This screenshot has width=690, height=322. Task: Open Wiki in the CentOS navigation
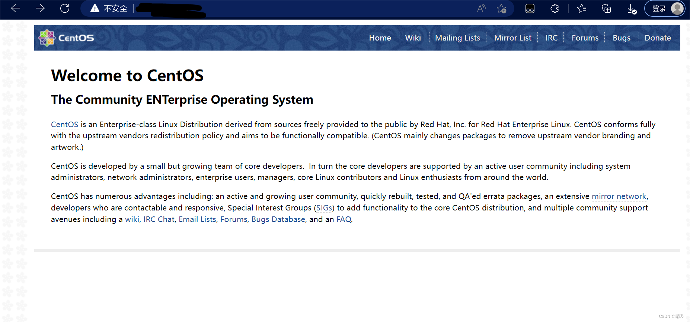point(413,38)
